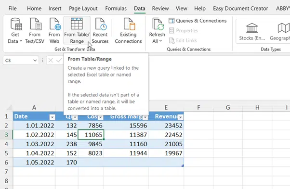The image size is (290, 189).
Task: Open the Gross margin filter dropdown
Action: 145,117
